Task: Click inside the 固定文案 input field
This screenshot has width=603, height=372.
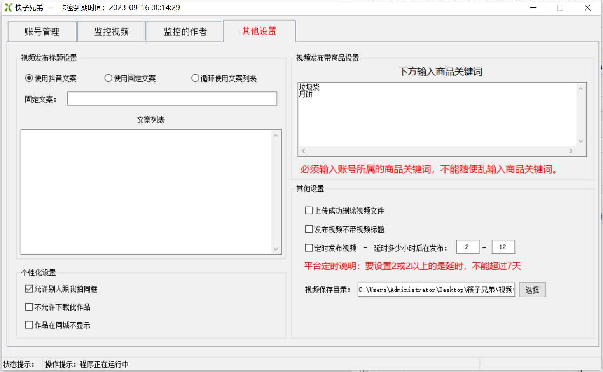Action: click(172, 98)
